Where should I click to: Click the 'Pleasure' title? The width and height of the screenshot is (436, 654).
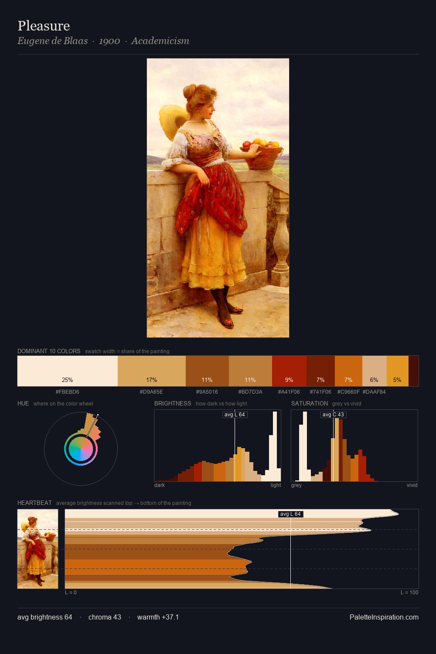click(x=44, y=26)
